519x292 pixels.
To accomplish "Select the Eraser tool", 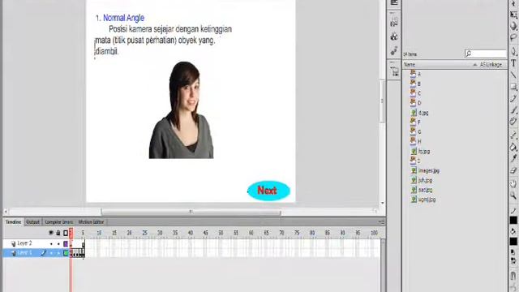I will [x=513, y=170].
